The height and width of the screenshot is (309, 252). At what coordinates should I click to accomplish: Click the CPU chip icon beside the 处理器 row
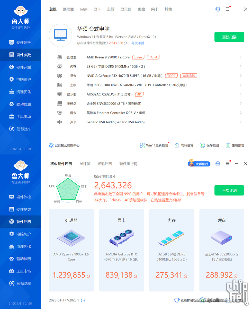(x=60, y=57)
